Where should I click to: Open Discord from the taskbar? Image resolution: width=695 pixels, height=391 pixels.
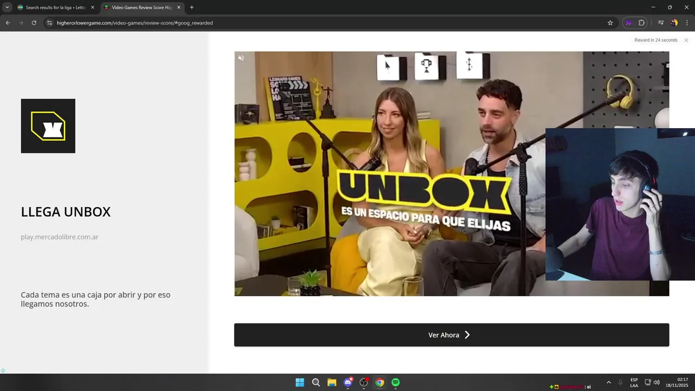click(348, 382)
